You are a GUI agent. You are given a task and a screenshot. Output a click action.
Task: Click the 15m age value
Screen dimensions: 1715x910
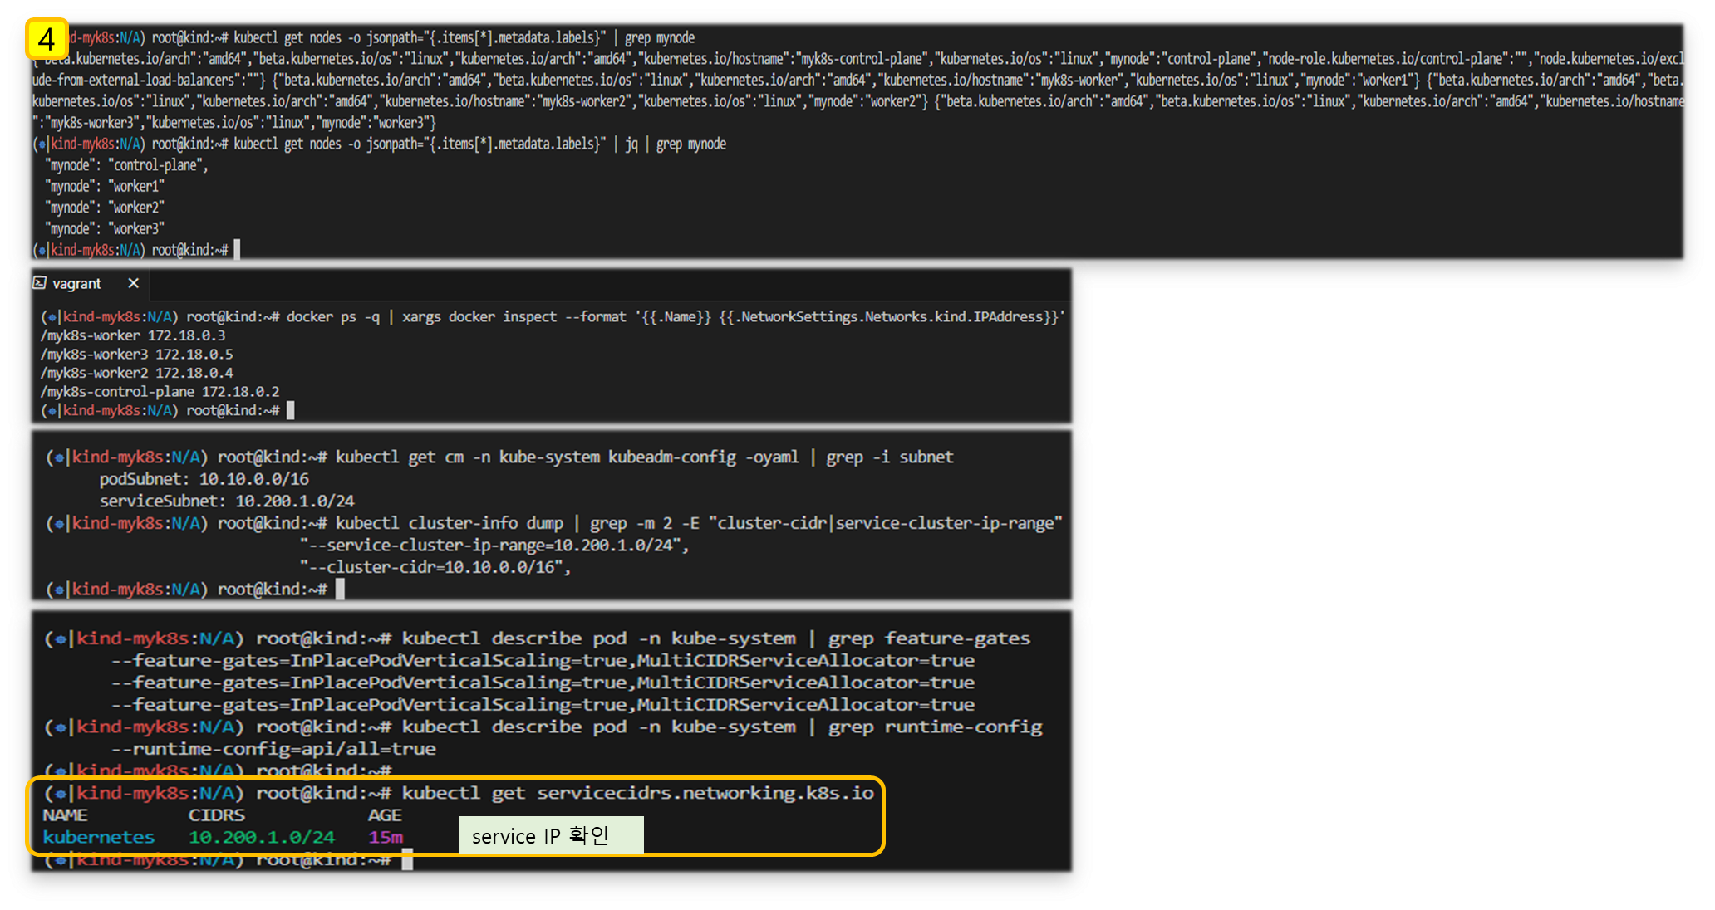pyautogui.click(x=386, y=837)
